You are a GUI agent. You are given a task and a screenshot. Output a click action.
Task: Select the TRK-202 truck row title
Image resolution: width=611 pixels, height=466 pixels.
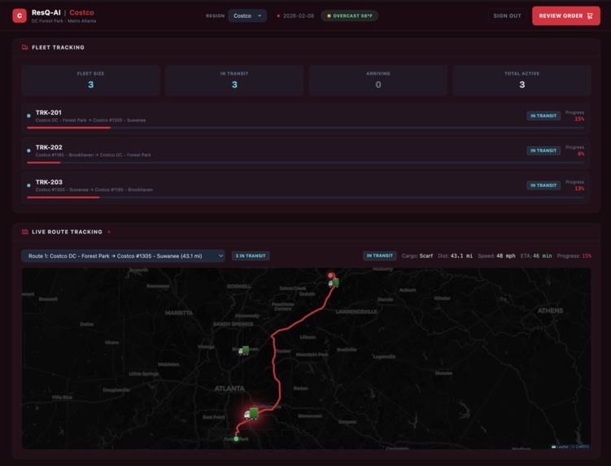pyautogui.click(x=49, y=147)
